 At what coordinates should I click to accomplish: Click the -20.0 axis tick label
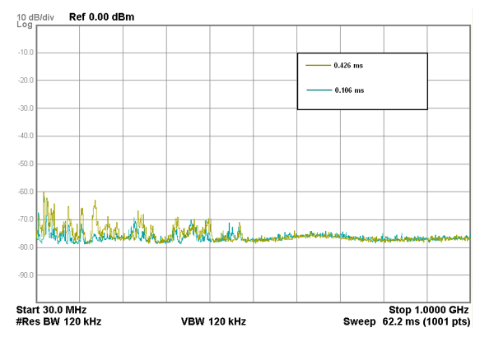(26, 81)
